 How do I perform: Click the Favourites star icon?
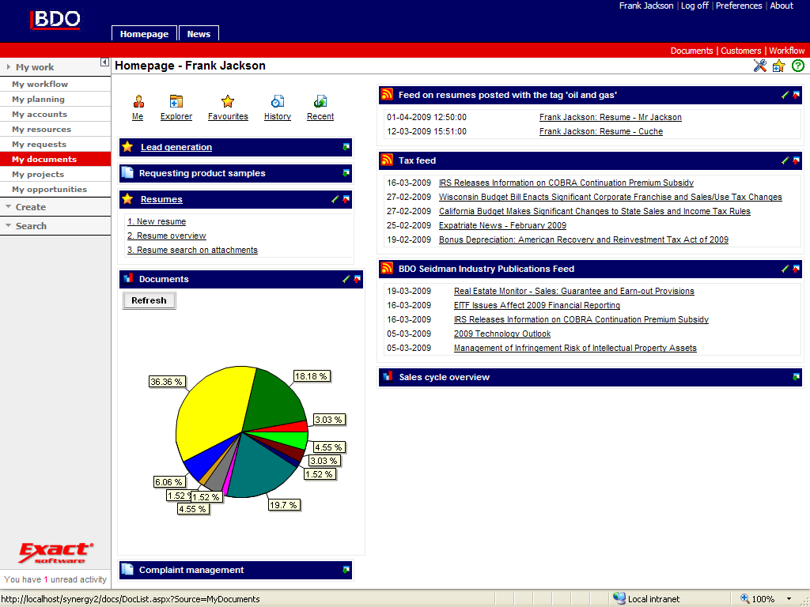coord(228,101)
